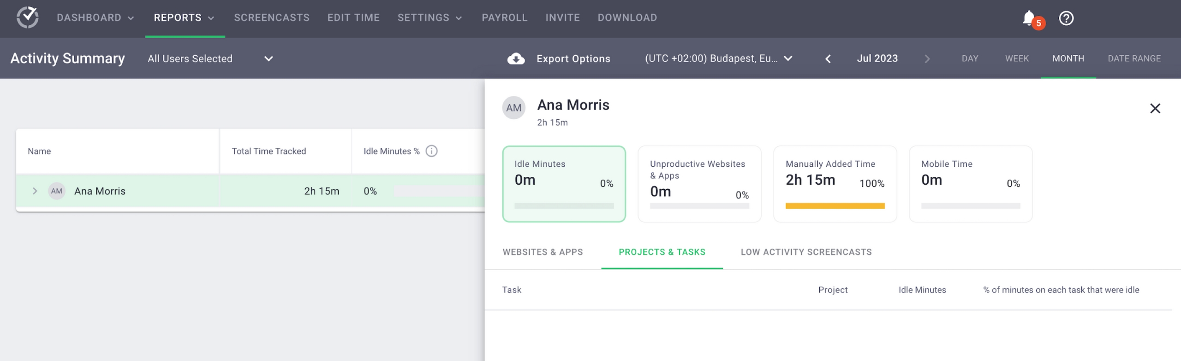The image size is (1181, 361).
Task: Switch to Date Range view
Action: (1134, 58)
